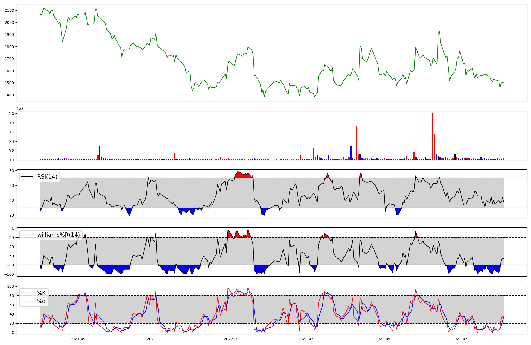Click the tall blue volume bar in September 2021
Screen dimensions: 531x345
(x=100, y=153)
